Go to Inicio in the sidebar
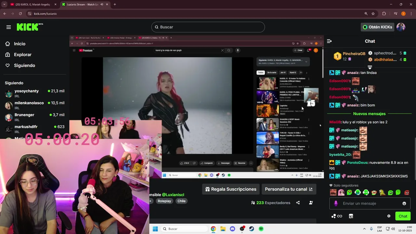 pyautogui.click(x=19, y=44)
